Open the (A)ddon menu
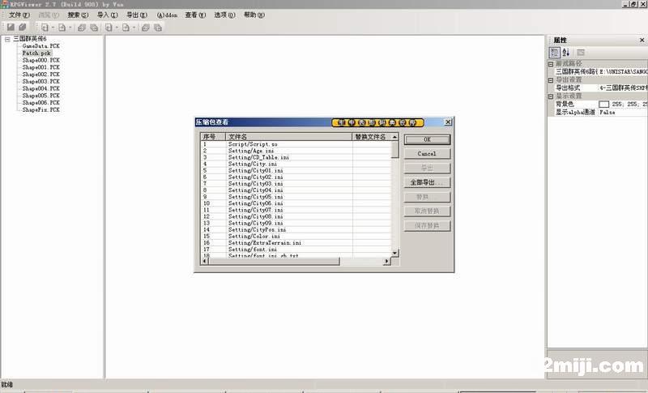648x393 pixels. coord(167,15)
